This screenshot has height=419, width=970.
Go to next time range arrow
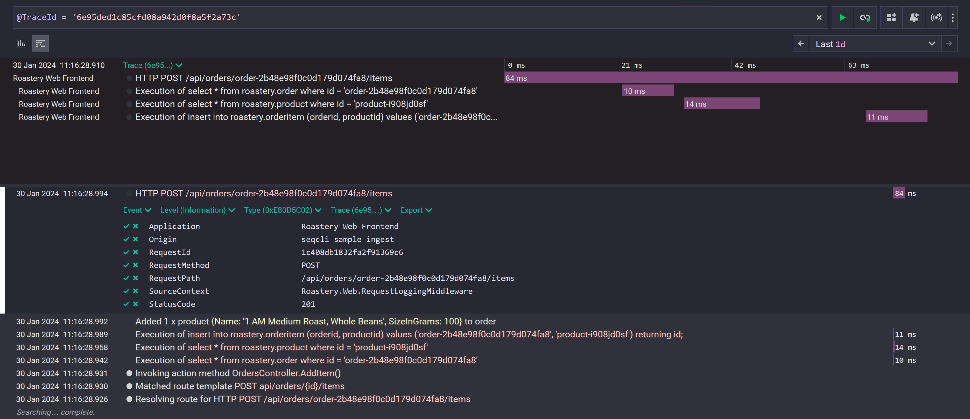(949, 44)
